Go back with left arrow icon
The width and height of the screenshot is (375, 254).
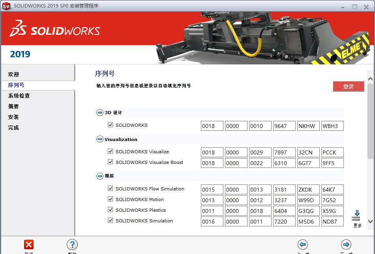tap(302, 245)
